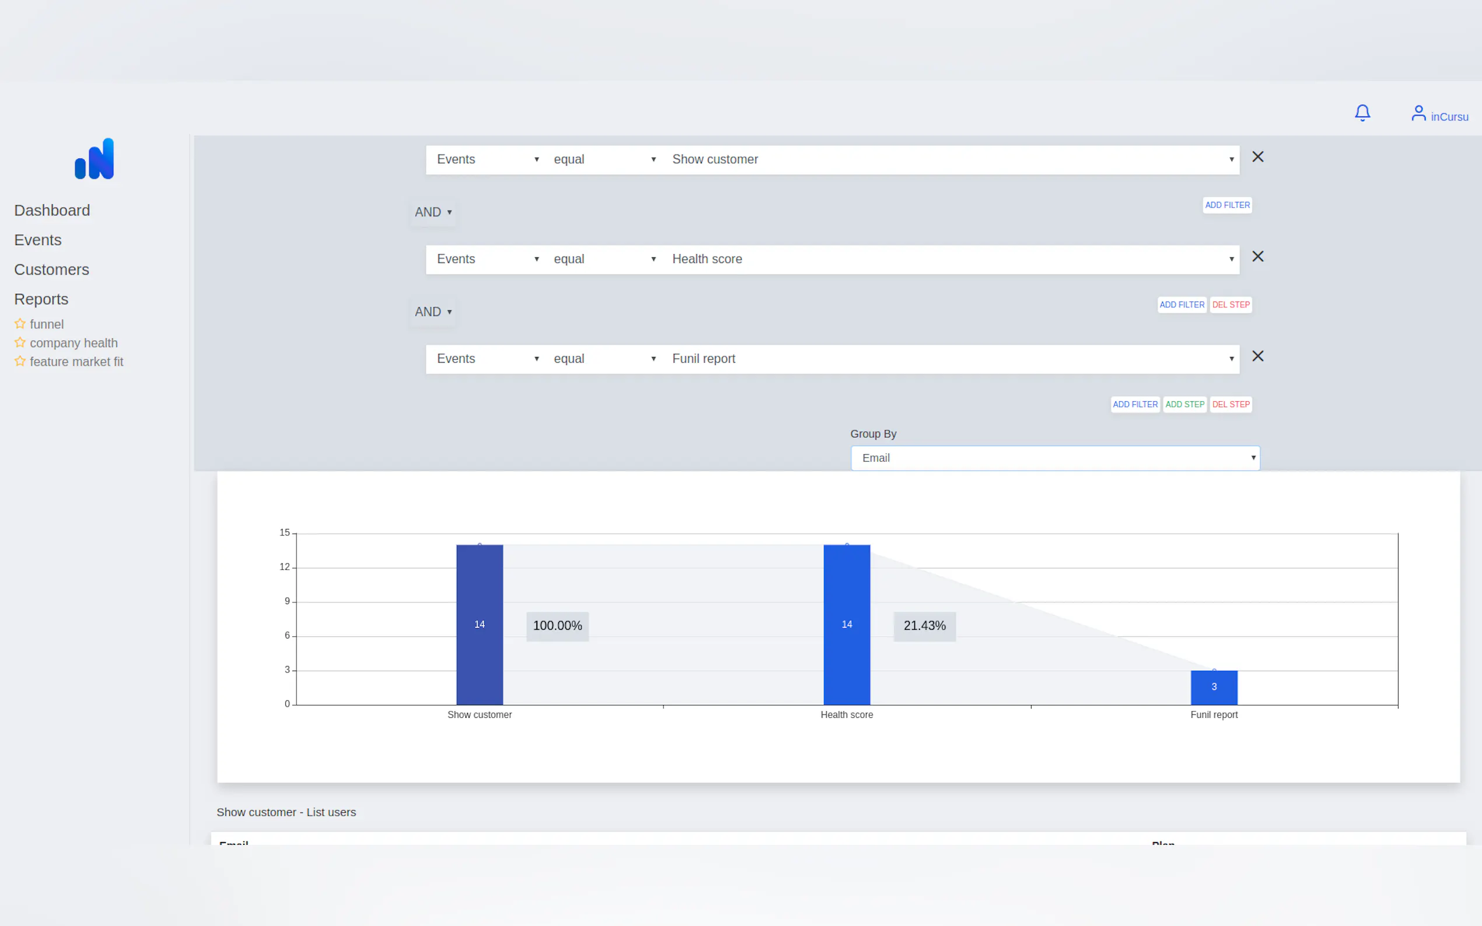Screen dimensions: 1482x926
Task: Remove the Show customer filter row
Action: pos(1258,157)
